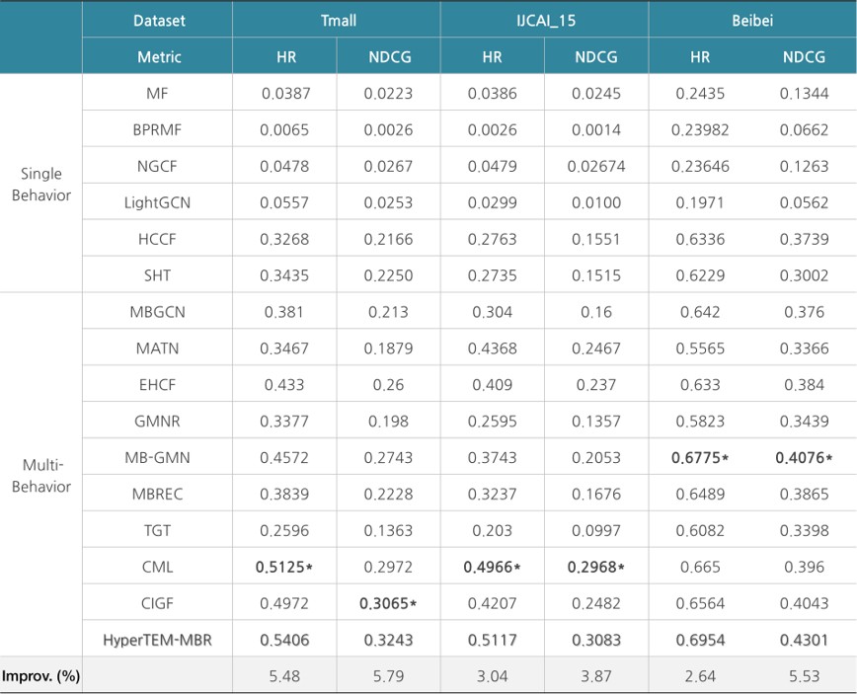Select the bold 0.5125* CML value
Image resolution: width=857 pixels, height=694 pixels.
click(286, 567)
